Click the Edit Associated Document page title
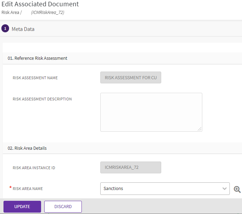This screenshot has width=242, height=214. point(40,5)
